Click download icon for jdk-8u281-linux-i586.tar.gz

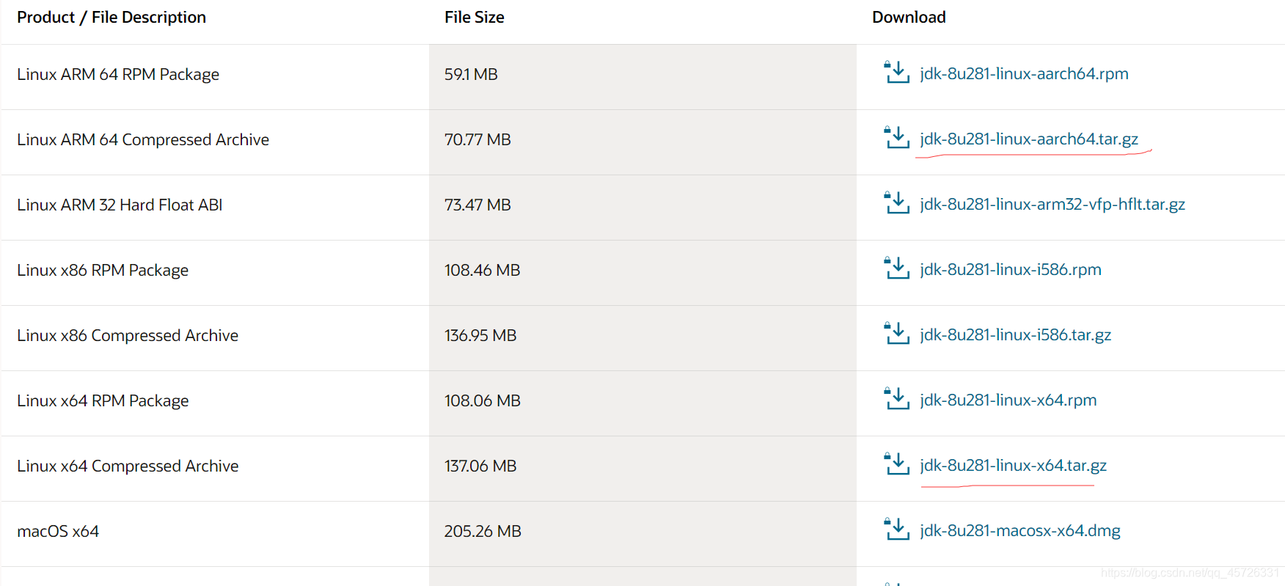896,334
